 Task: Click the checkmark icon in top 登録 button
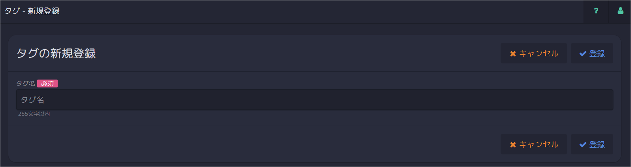[583, 54]
